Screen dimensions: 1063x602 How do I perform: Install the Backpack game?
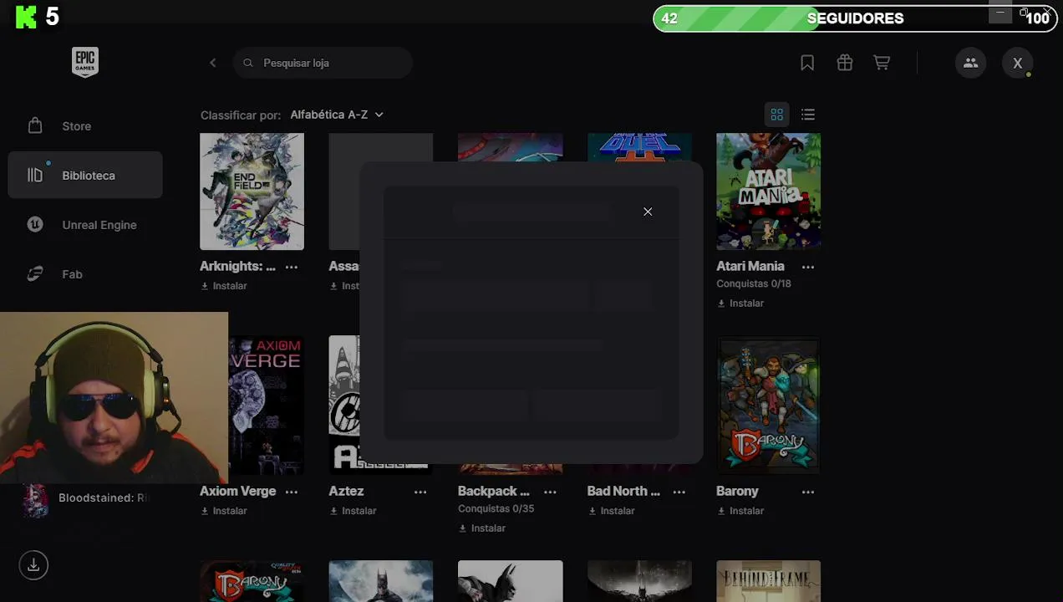[482, 528]
